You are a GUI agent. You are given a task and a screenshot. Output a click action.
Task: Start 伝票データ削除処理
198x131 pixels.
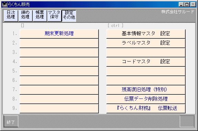pos(146,99)
